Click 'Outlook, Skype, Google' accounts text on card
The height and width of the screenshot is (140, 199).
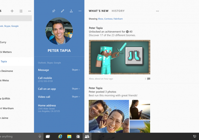[x=49, y=63]
